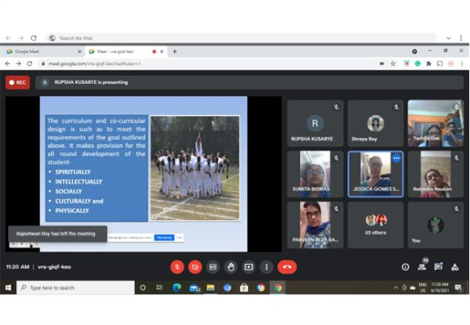Bookmark the page with star icon
470x325 pixels.
tap(393, 64)
